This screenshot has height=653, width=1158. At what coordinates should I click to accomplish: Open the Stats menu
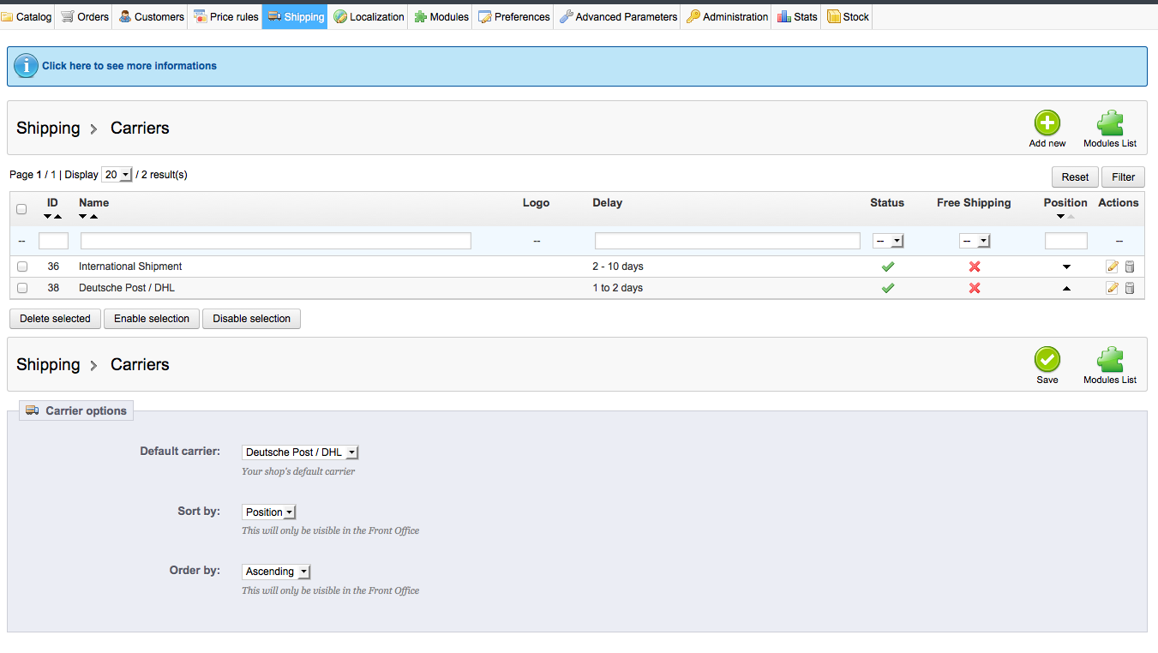coord(798,16)
